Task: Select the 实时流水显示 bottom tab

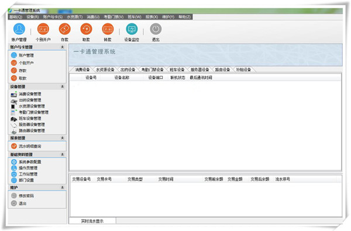Action: 92,221
